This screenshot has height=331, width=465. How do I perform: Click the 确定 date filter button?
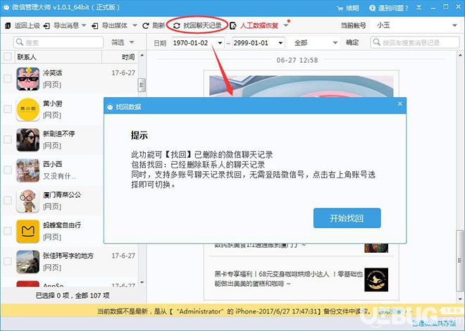(x=352, y=43)
